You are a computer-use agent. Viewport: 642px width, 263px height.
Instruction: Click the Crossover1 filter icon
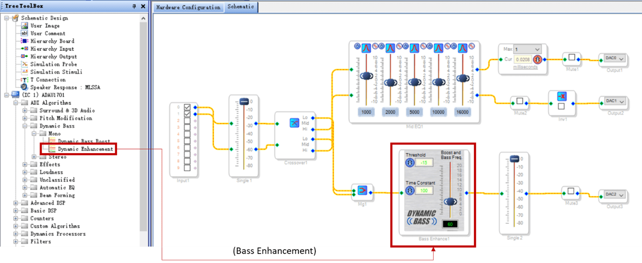click(294, 123)
